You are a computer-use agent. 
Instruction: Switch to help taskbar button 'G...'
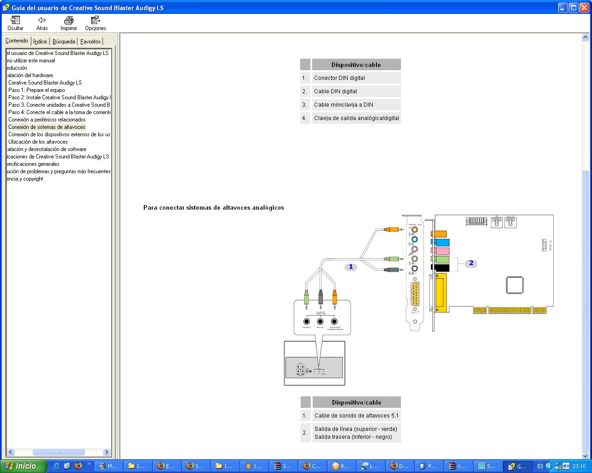(x=517, y=466)
